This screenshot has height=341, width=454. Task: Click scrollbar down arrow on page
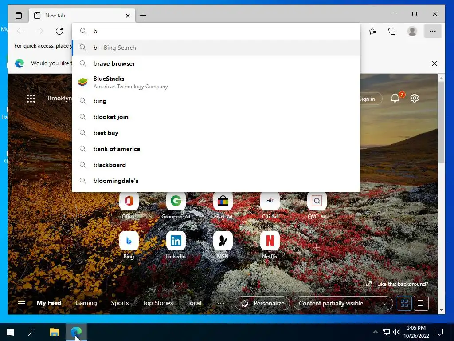441,310
